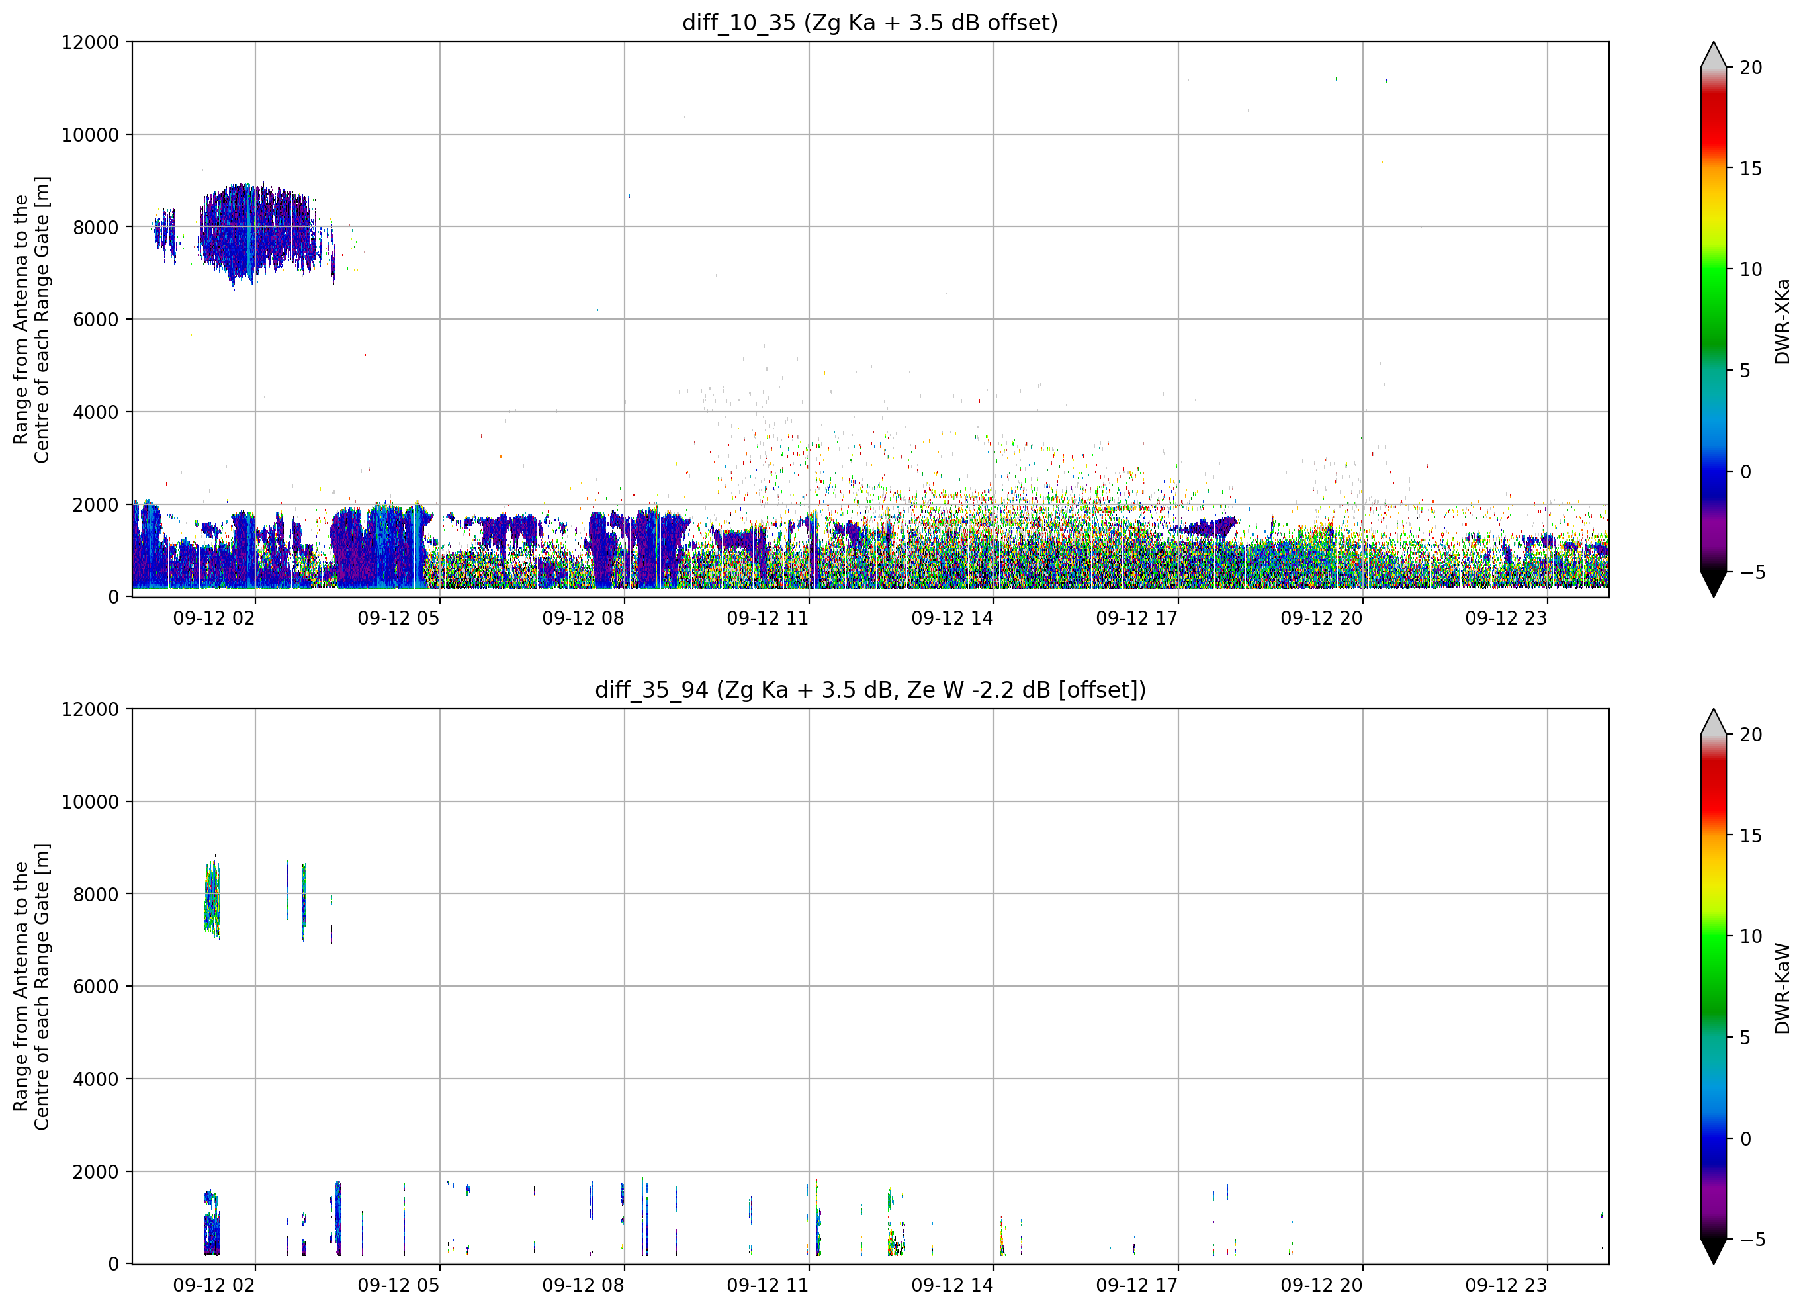Click the black lower extend arrow of DWR-KaW colorbar
1805x1309 pixels.
[x=1714, y=1249]
